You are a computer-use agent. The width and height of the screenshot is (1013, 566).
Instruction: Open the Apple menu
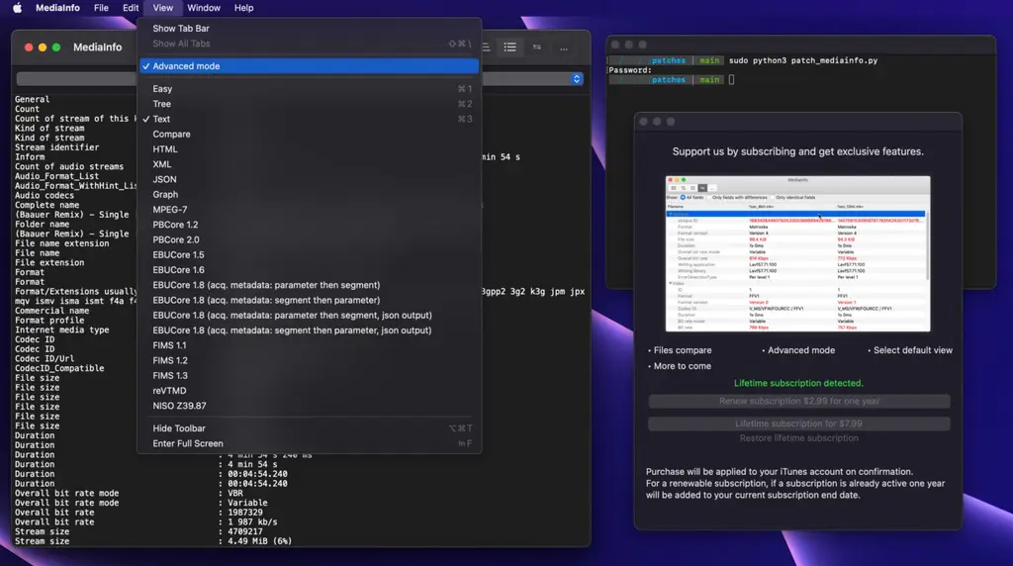click(18, 8)
